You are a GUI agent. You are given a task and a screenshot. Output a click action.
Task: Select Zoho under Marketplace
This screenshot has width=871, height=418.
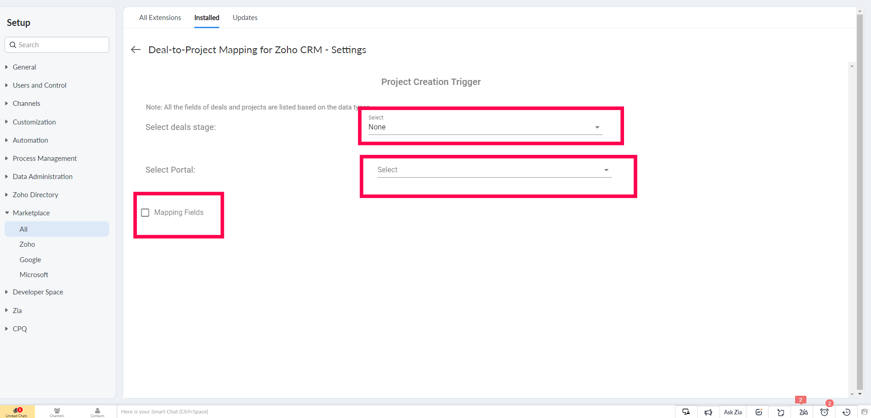pos(27,244)
